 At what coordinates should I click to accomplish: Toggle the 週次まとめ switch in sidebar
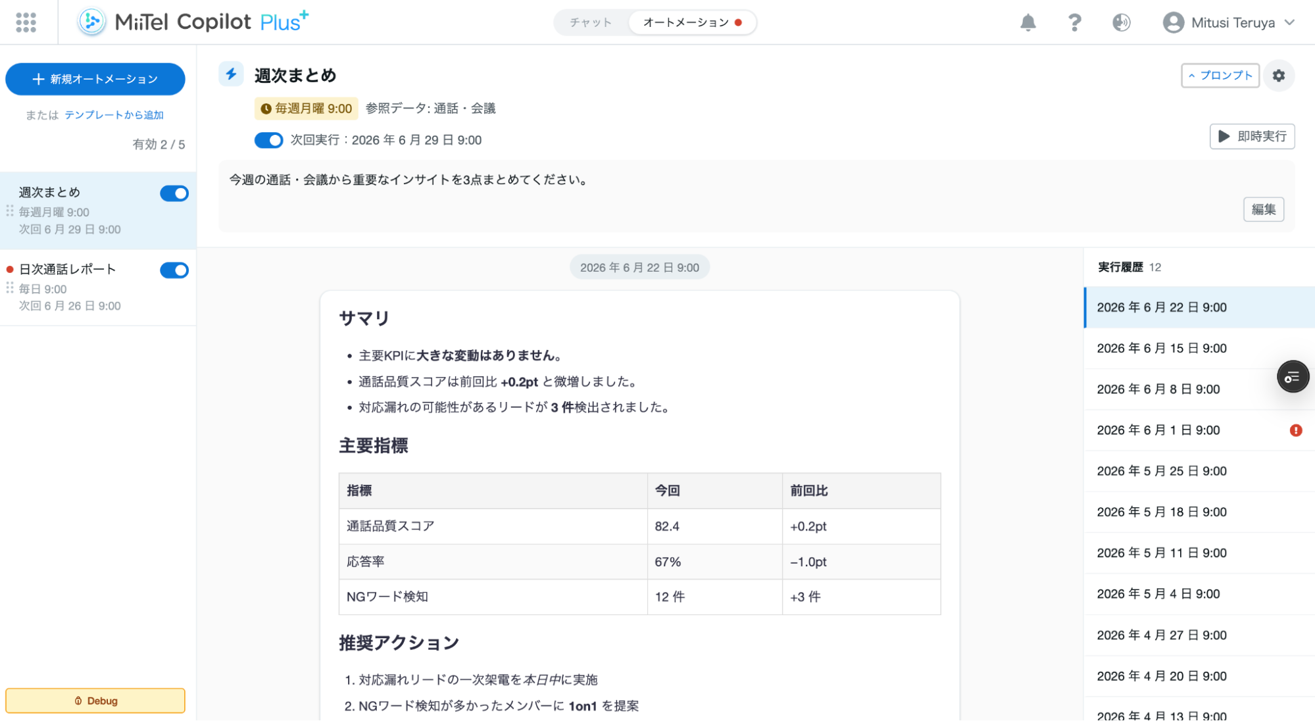[174, 193]
